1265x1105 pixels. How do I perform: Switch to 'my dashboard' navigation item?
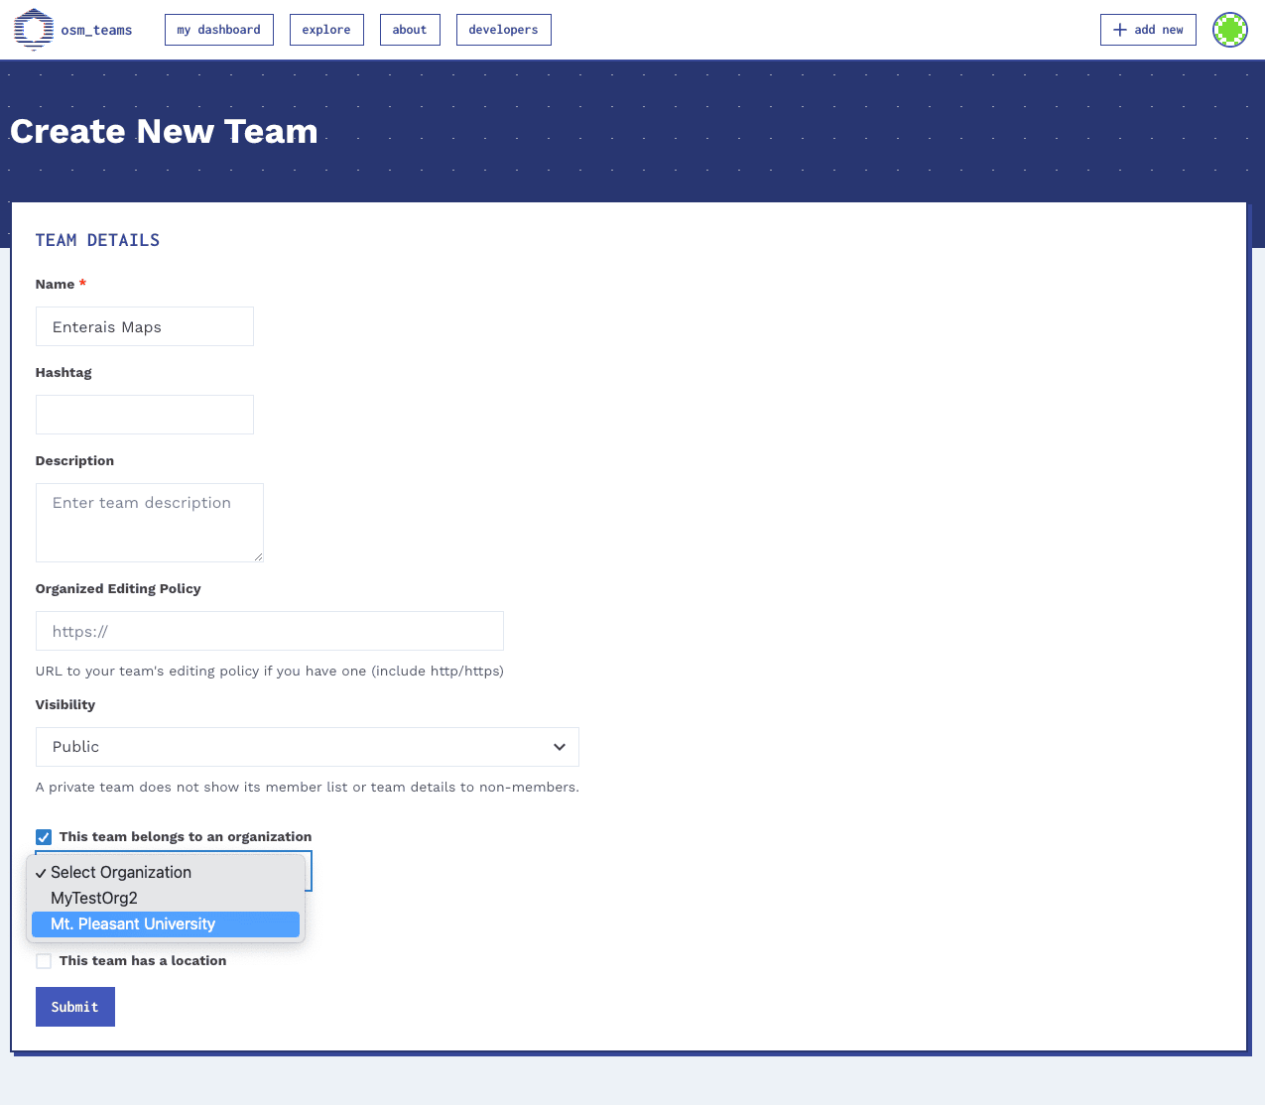pyautogui.click(x=218, y=29)
